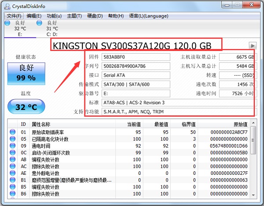Click the 最差值 column header
Screen dimensions: 264x206
[x=157, y=124]
